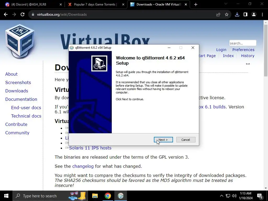Image resolution: width=268 pixels, height=201 pixels.
Task: Click the page width toggle arrow icon
Action: [248, 64]
